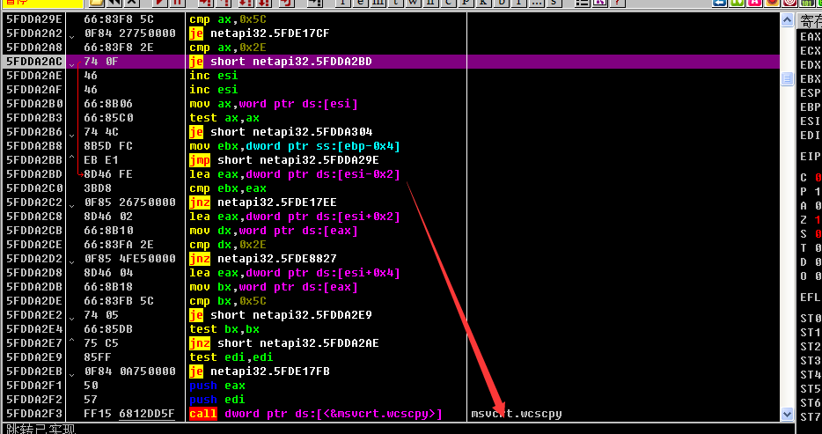Open the Executable modules 'e' window button
Screen dimensions: 822x434
[359, 3]
